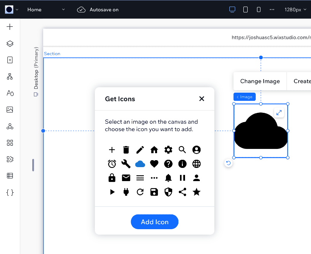Select the heart icon in grid
The height and width of the screenshot is (254, 311).
(154, 164)
